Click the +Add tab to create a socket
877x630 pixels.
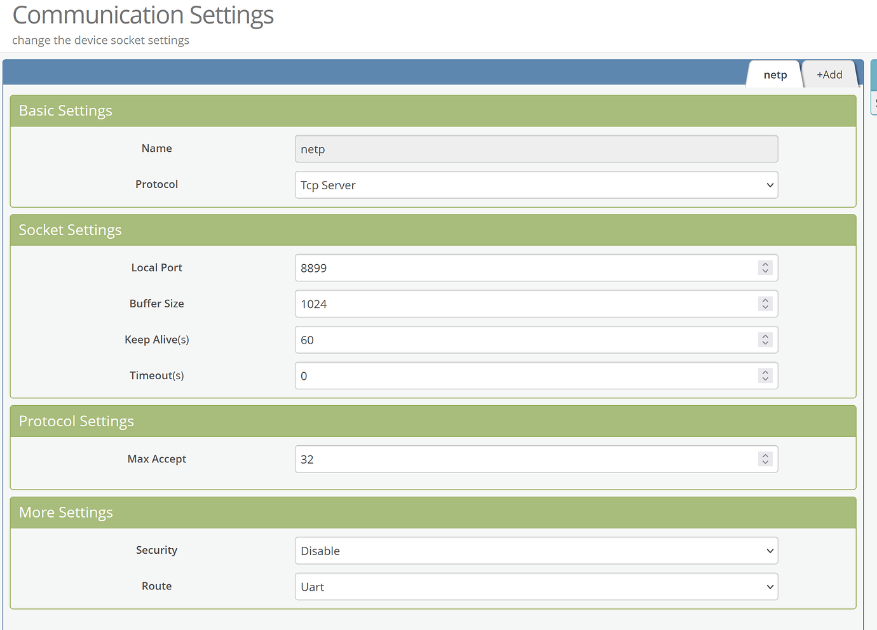click(x=829, y=74)
